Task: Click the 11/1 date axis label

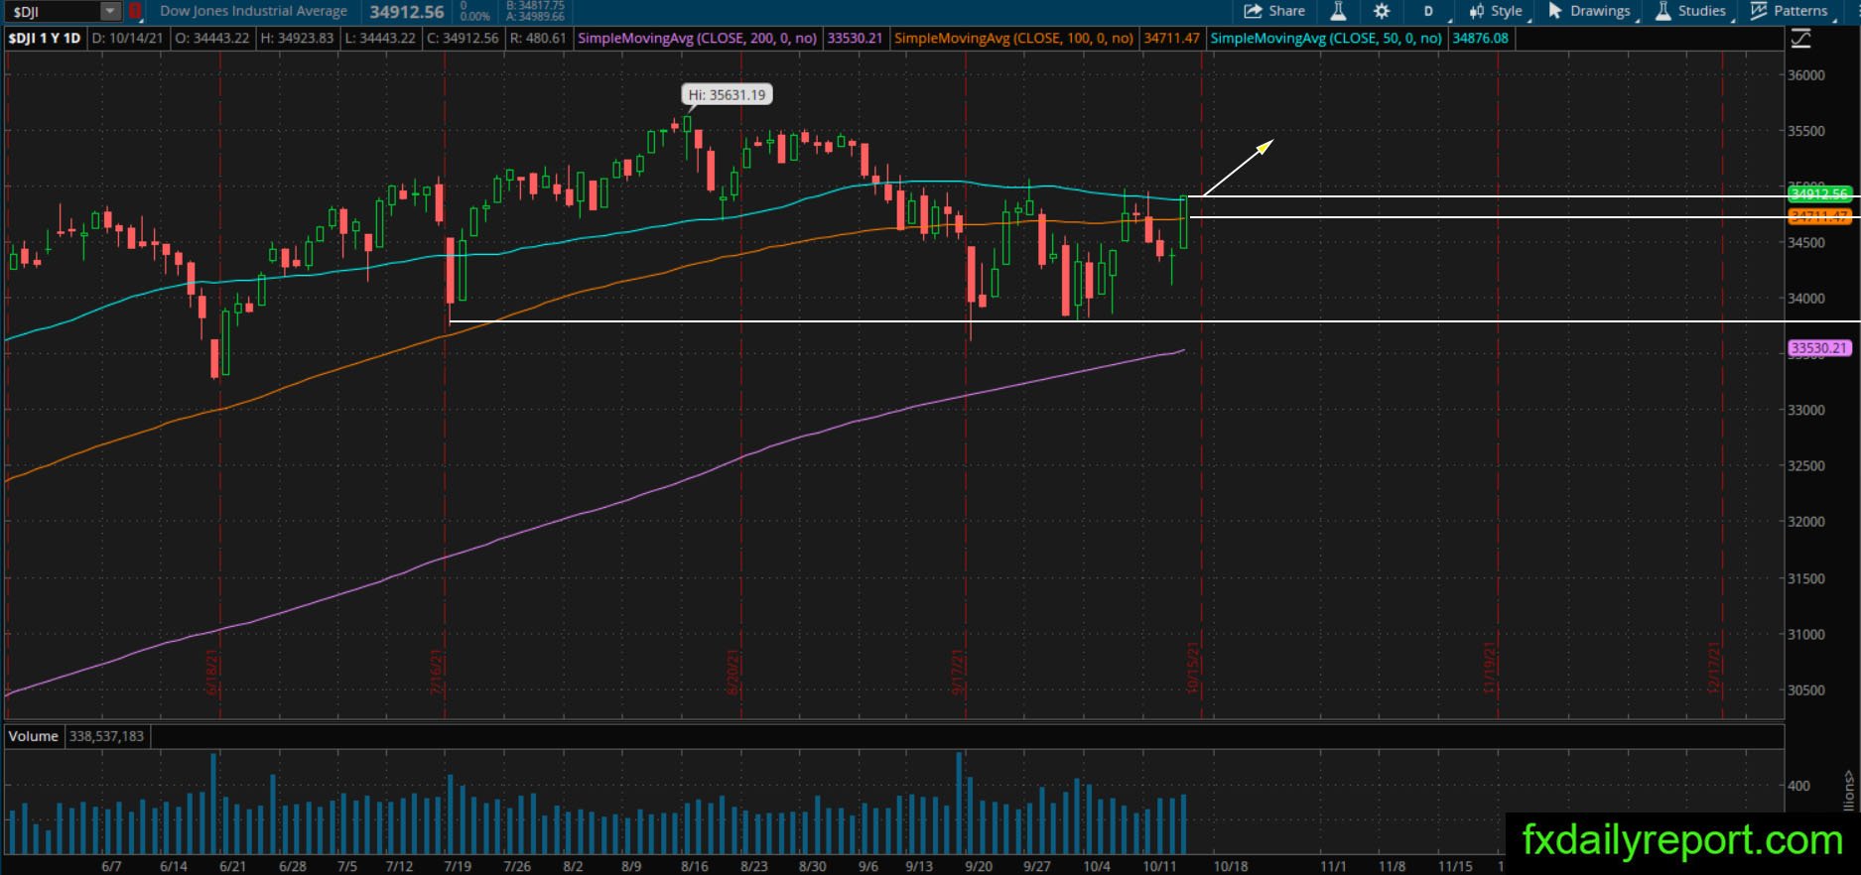Action: (x=1333, y=866)
